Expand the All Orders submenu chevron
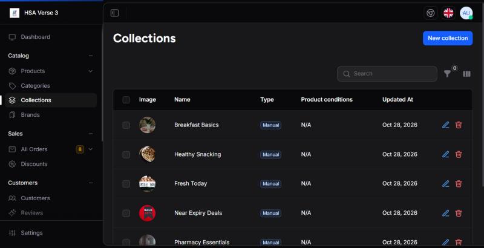484x248 pixels. (x=90, y=149)
